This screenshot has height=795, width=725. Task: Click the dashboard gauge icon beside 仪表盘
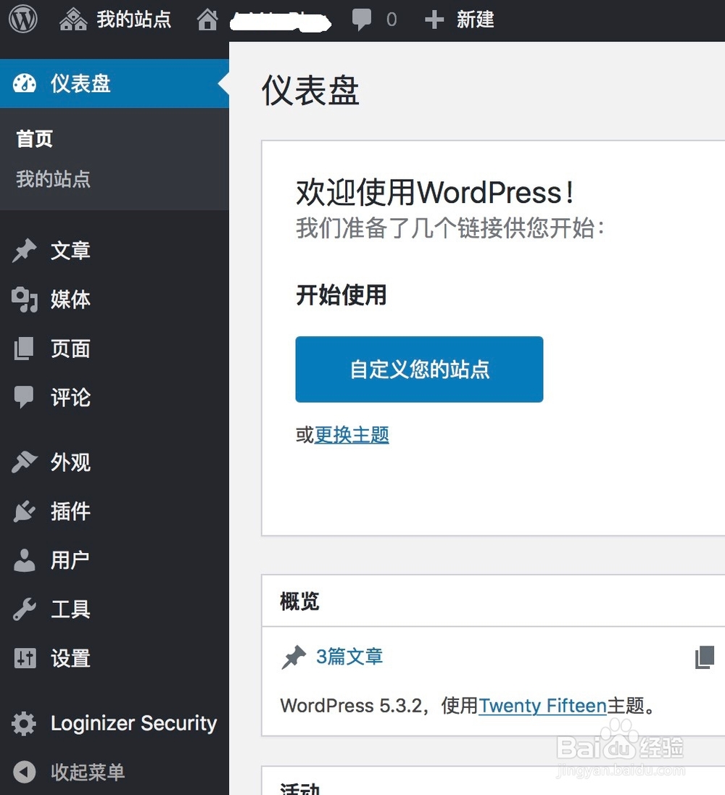click(x=25, y=83)
